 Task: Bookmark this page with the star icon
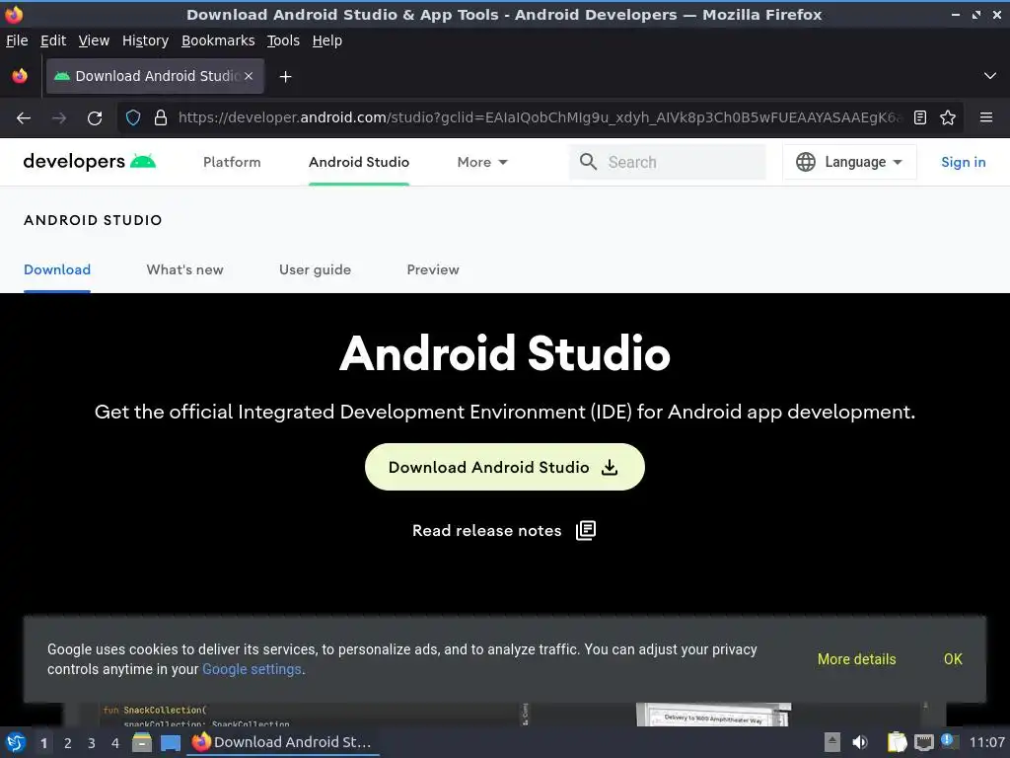(x=948, y=118)
